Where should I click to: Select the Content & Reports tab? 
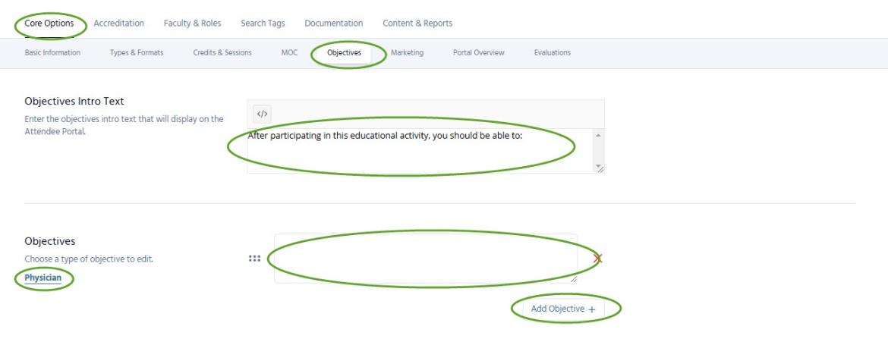point(417,24)
